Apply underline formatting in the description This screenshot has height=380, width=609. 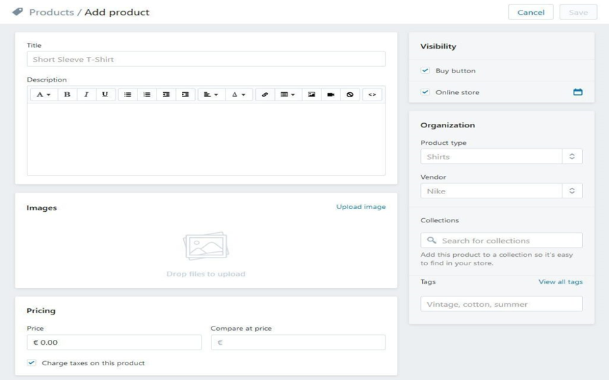click(x=105, y=94)
